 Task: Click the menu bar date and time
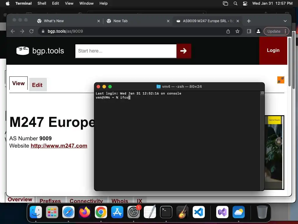pos(272,3)
